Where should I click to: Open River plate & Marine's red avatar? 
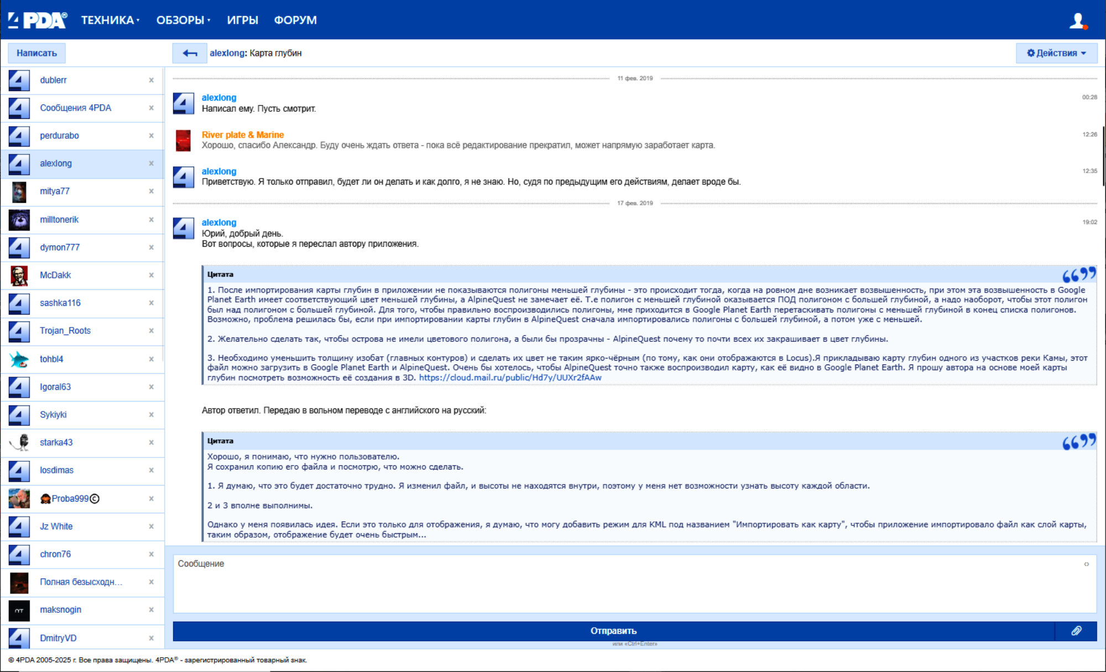(183, 140)
